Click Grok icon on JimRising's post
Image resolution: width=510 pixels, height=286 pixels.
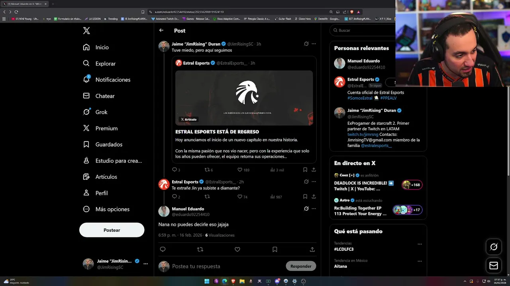(306, 44)
